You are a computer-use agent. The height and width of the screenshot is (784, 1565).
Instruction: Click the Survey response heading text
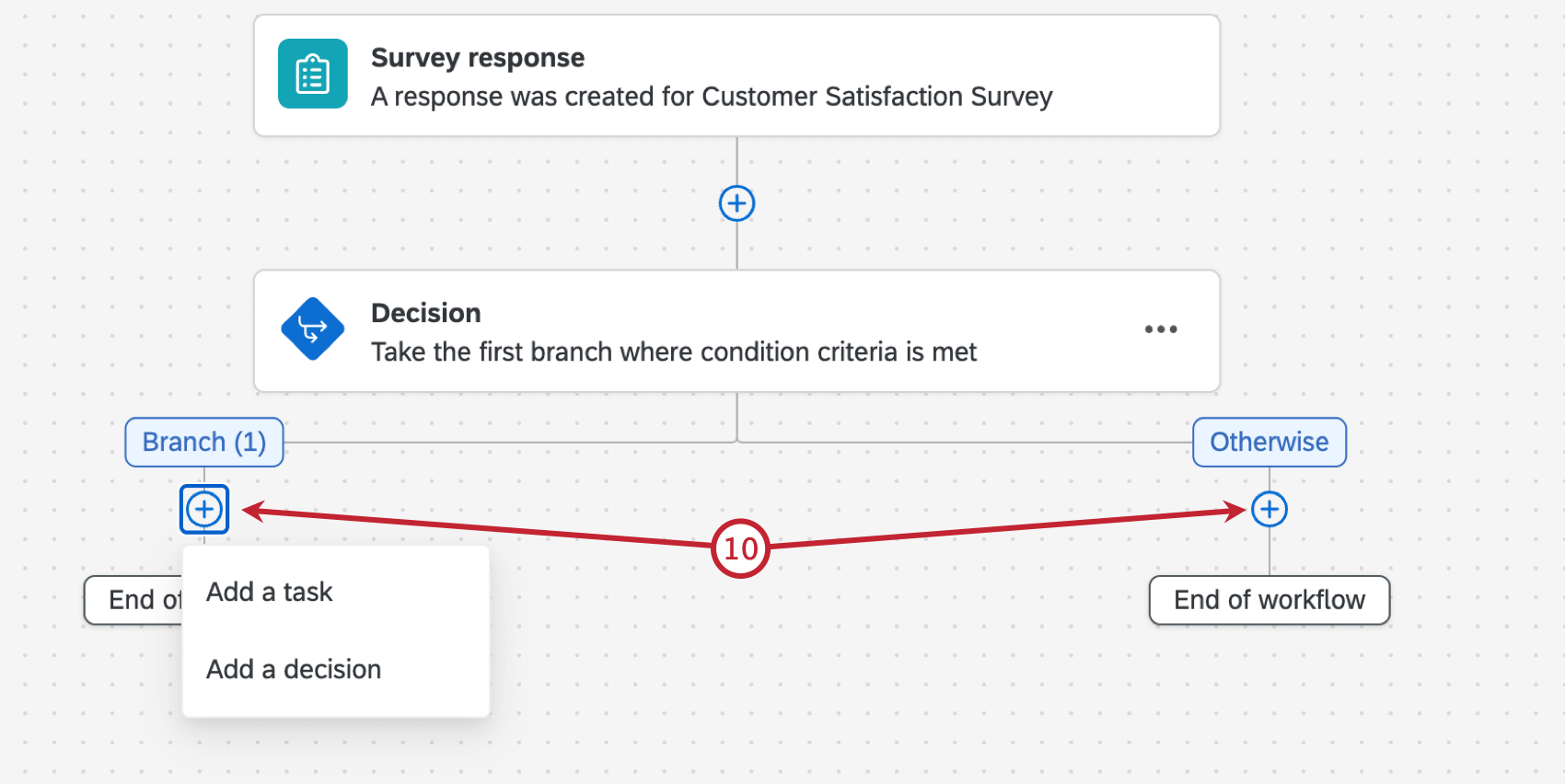pos(478,58)
